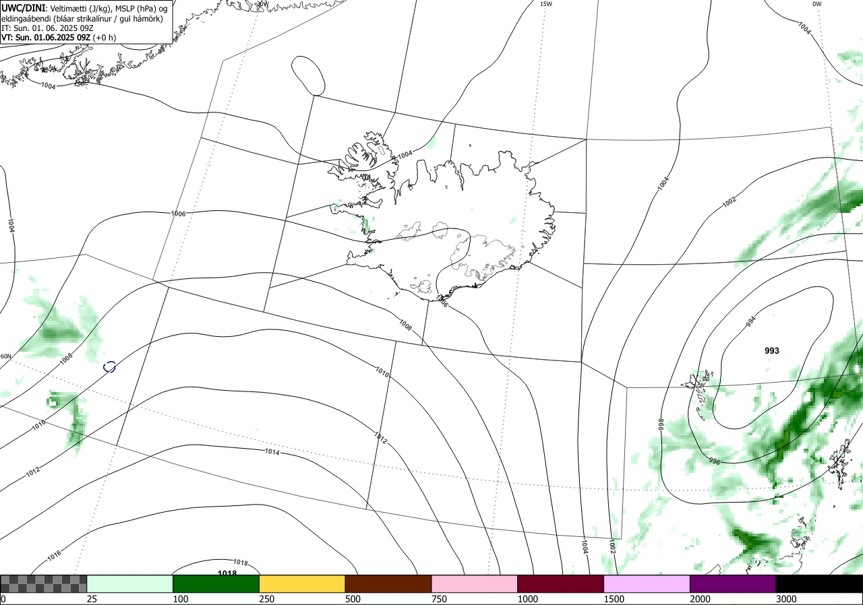Viewport: 863px width, 605px height.
Task: Click the legend tick label 250
Action: click(266, 599)
